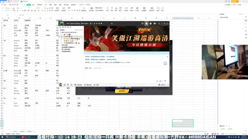This screenshot has height=139, width=248.
Task: Click the round blue floating button in chat
Action: [165, 63]
